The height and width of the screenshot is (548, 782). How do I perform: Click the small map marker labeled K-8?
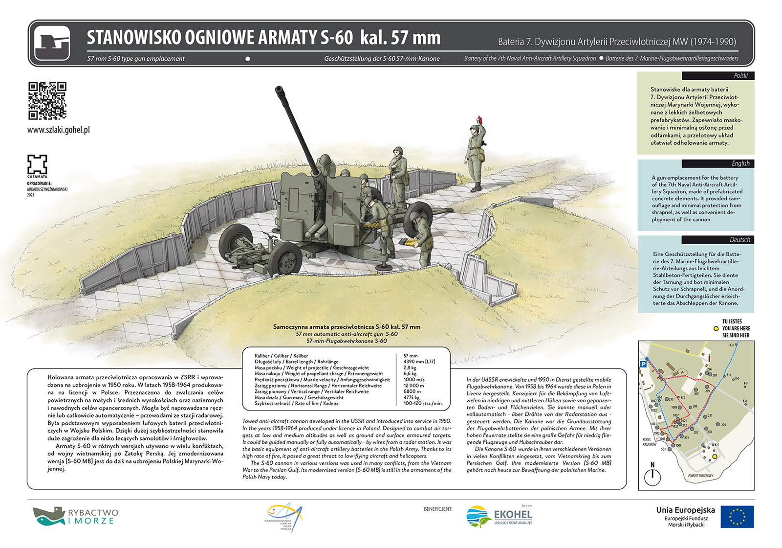click(746, 404)
